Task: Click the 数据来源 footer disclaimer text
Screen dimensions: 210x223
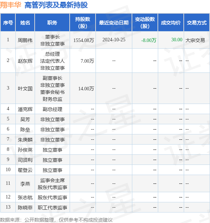Action: point(56,220)
